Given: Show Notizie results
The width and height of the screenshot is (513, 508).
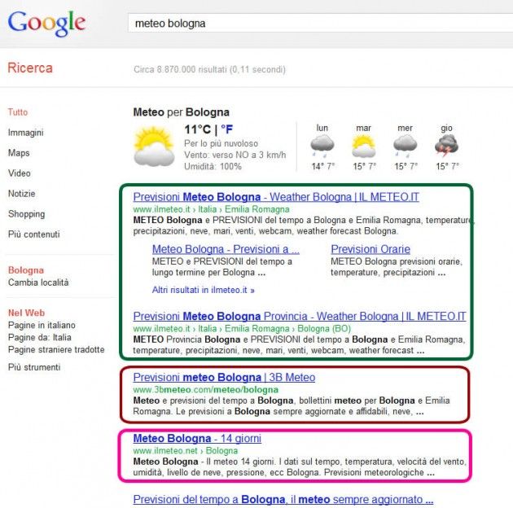Looking at the screenshot, I should (x=21, y=194).
